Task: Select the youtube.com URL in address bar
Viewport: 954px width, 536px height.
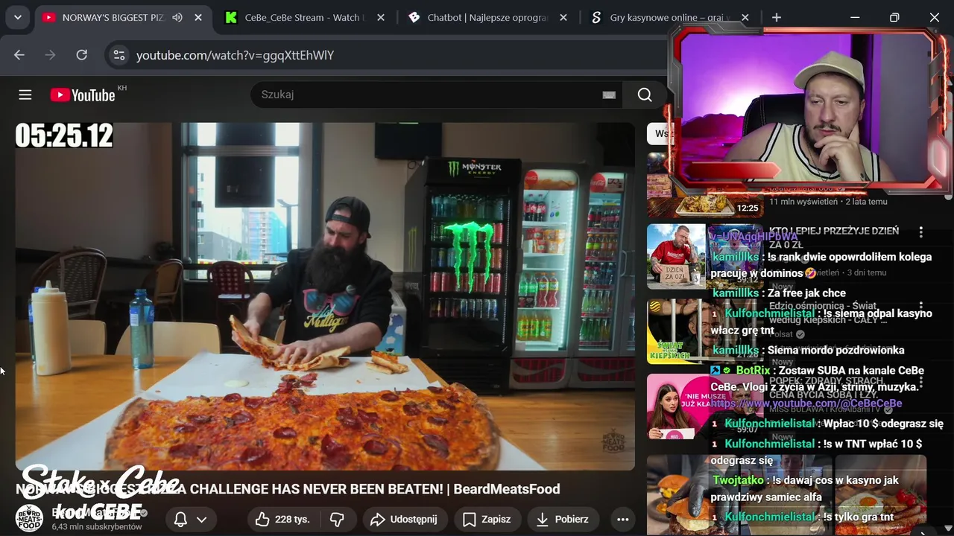Action: 235,55
